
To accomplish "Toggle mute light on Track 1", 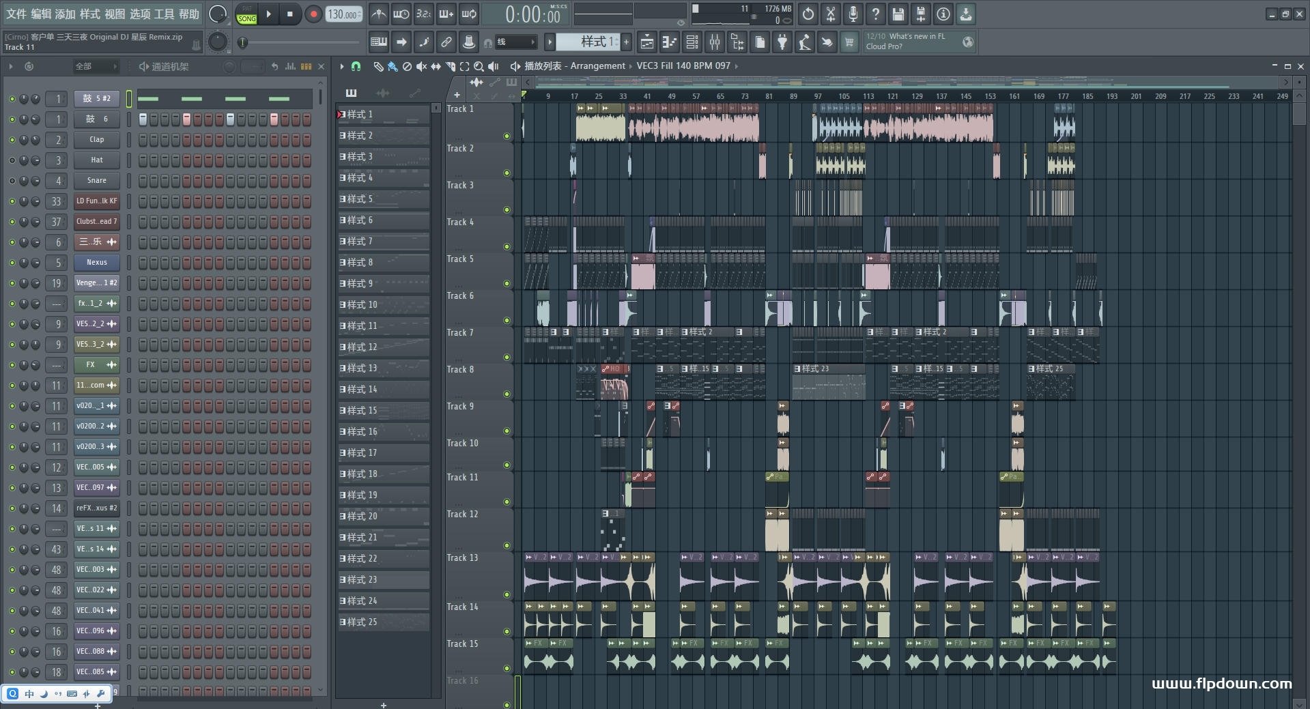I will [507, 136].
